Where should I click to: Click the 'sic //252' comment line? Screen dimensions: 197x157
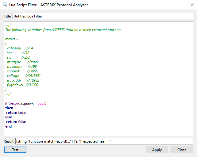pos(18,57)
